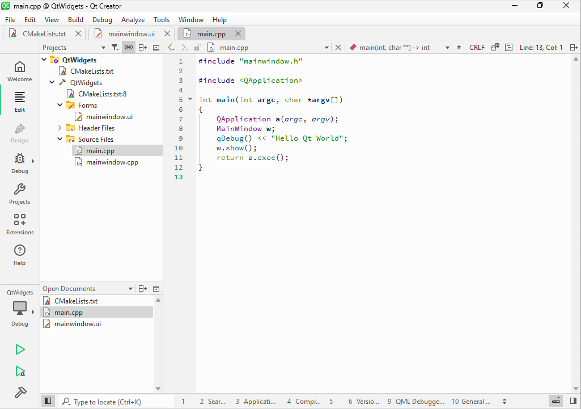581x409 pixels.
Task: Go back in editor navigation history
Action: [171, 48]
